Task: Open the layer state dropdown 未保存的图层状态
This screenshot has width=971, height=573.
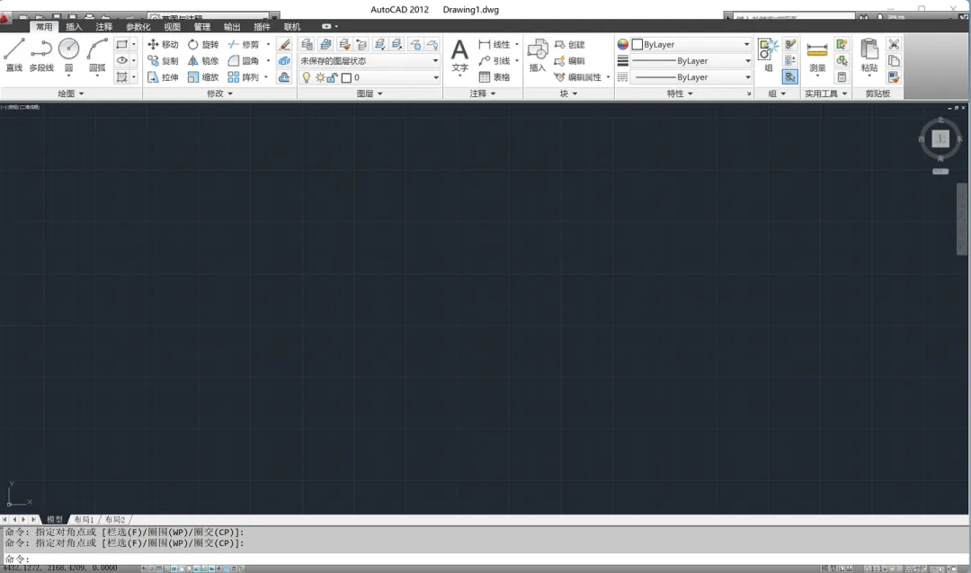Action: click(370, 60)
